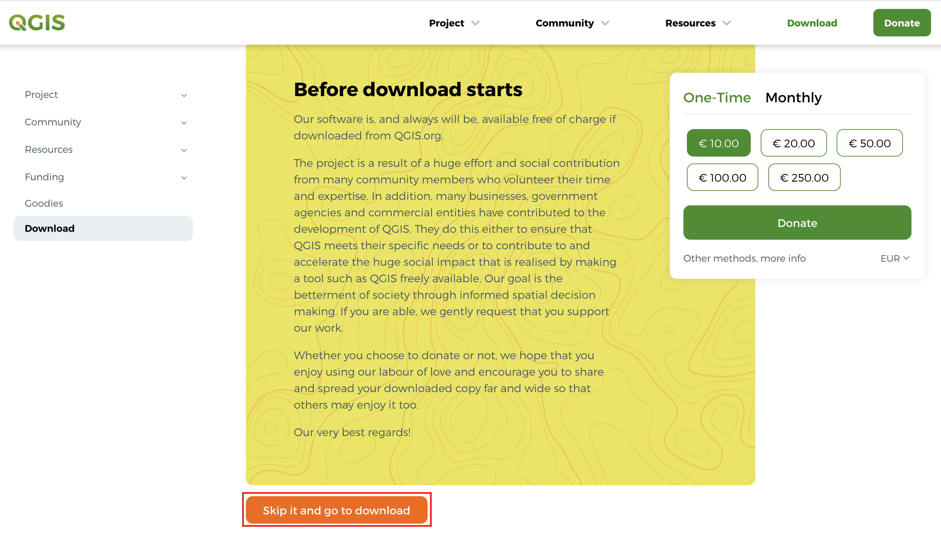Click Skip it and go to download
This screenshot has height=535, width=941.
[x=337, y=510]
